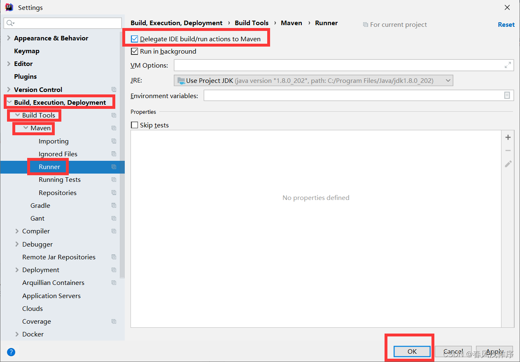
Task: Collapse the Build Tools node
Action: [17, 115]
